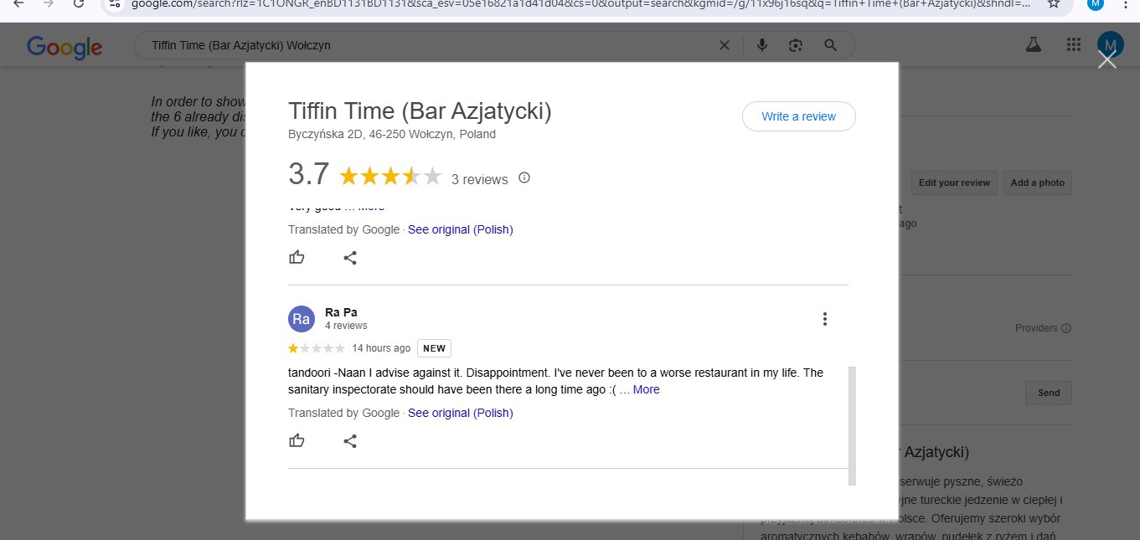See original Polish for the Very good review

pyautogui.click(x=461, y=229)
